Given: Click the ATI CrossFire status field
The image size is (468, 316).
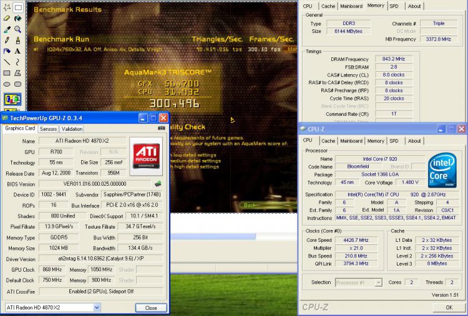Looking at the screenshot, I should tap(101, 291).
